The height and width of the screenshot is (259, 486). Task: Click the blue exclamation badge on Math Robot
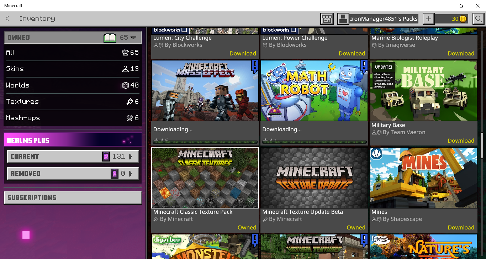[x=364, y=66]
